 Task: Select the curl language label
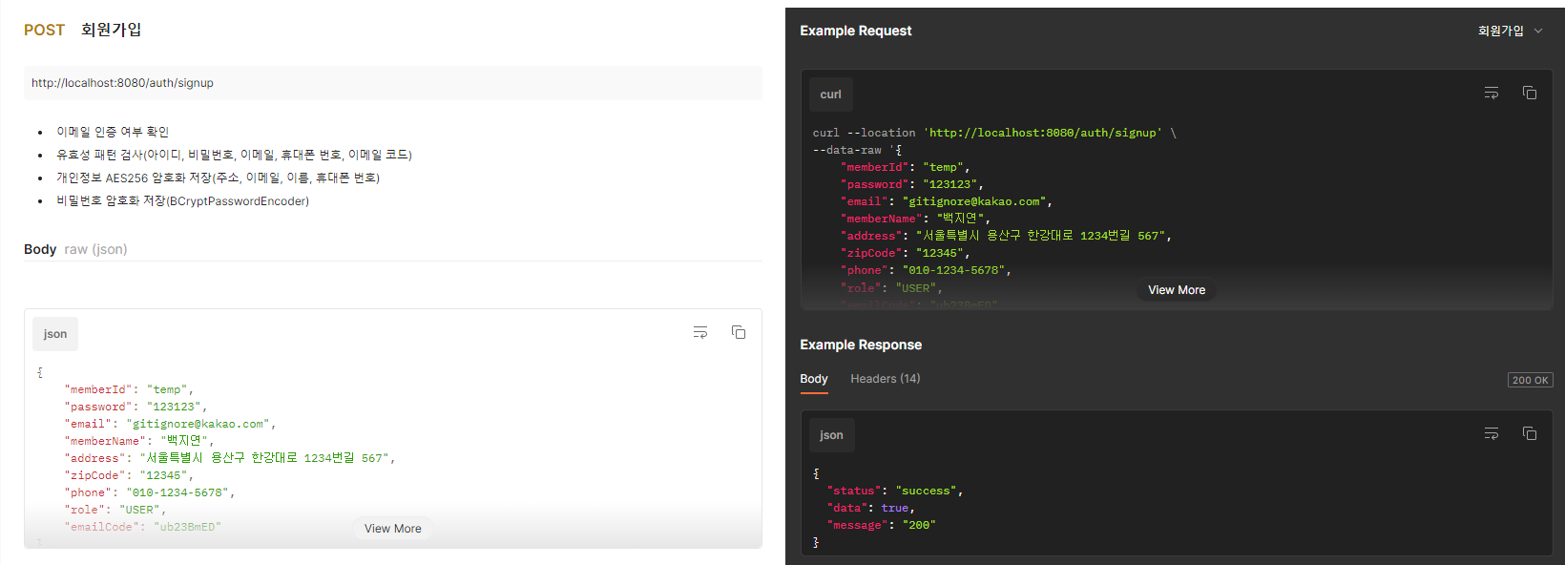(831, 94)
